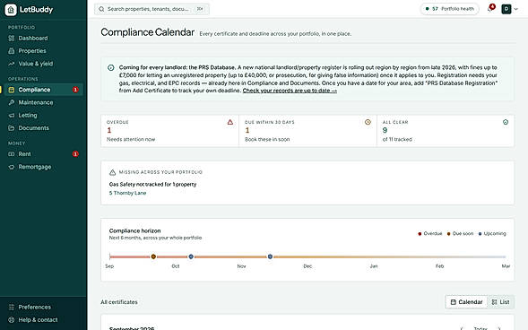Click the 'of 11 tracked' text
Viewport: 528px width, 330px height.
click(397, 139)
